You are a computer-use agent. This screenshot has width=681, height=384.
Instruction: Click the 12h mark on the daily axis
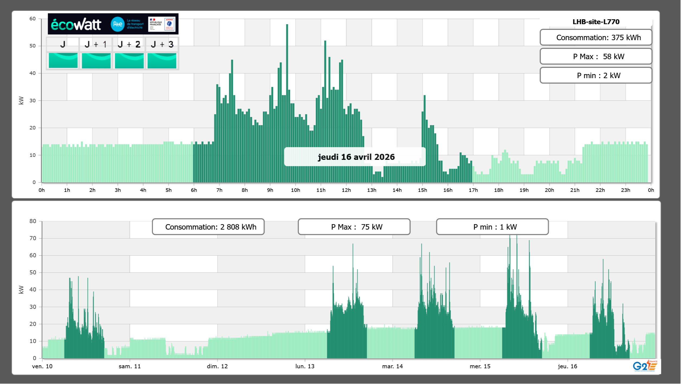(346, 190)
